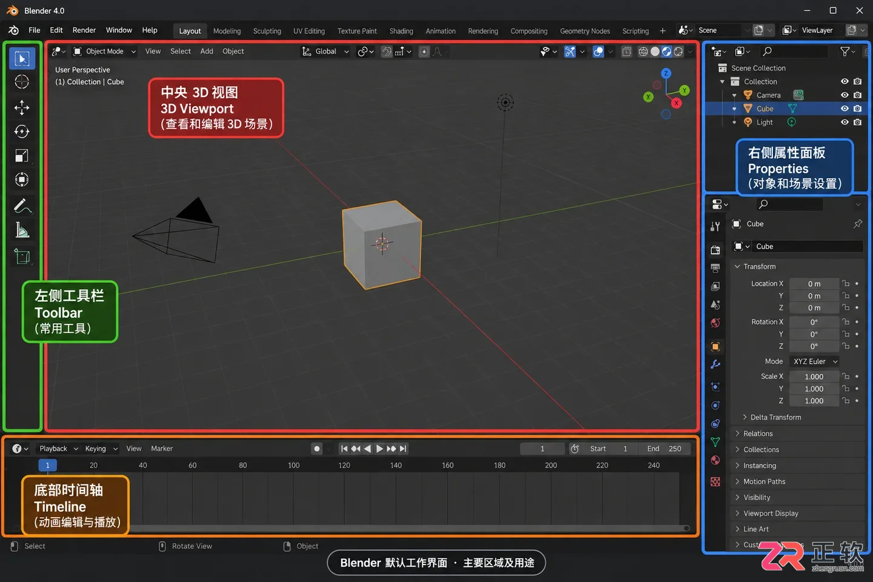Open the Render properties tab icon

(715, 250)
